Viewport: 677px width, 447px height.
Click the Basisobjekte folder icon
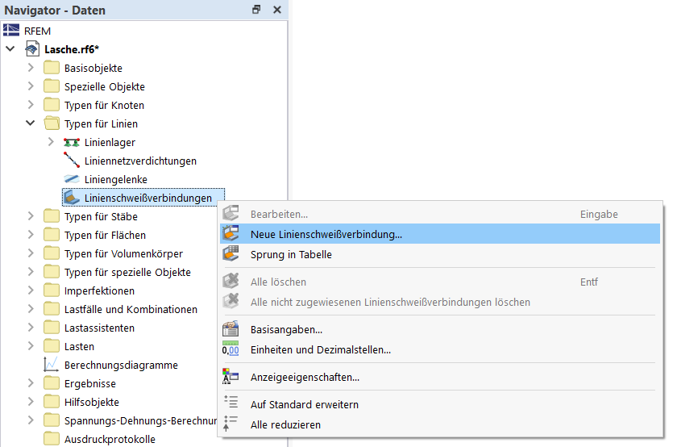coord(52,68)
